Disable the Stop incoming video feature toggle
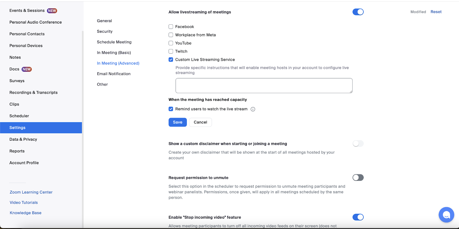459x229 pixels. (358, 217)
